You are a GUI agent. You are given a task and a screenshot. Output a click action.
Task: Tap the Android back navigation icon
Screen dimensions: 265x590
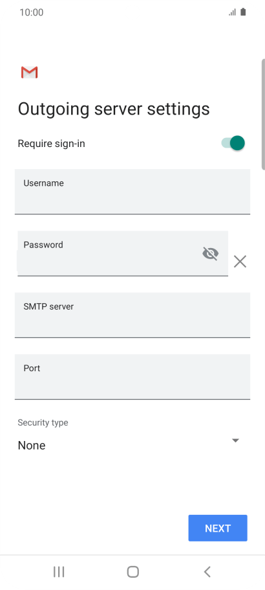coord(207,572)
